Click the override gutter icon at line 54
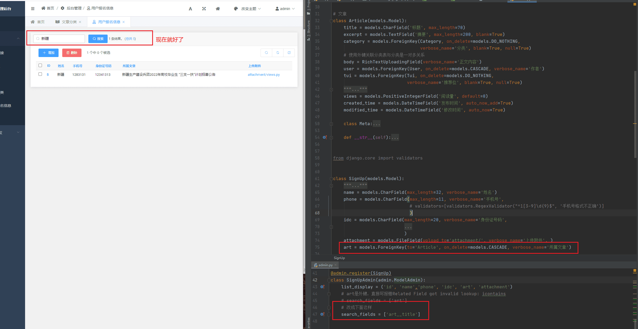Viewport: 638px width, 329px height. pyautogui.click(x=325, y=137)
